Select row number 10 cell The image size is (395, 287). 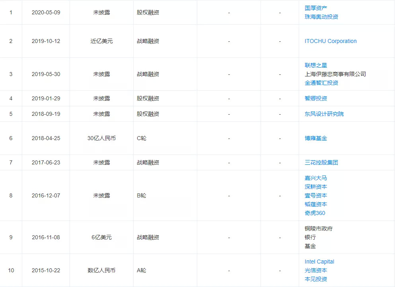[x=11, y=270]
